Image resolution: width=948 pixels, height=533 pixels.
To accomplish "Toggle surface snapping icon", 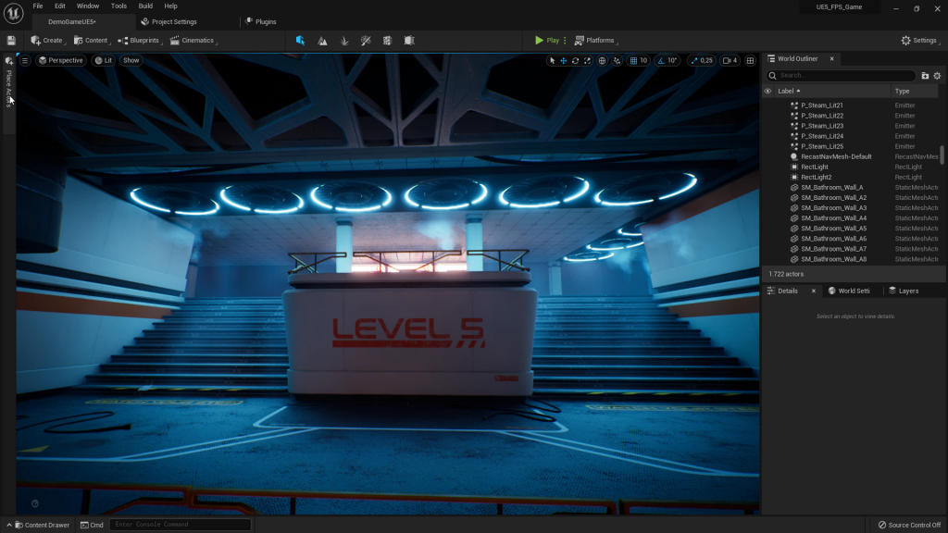I will coord(617,60).
